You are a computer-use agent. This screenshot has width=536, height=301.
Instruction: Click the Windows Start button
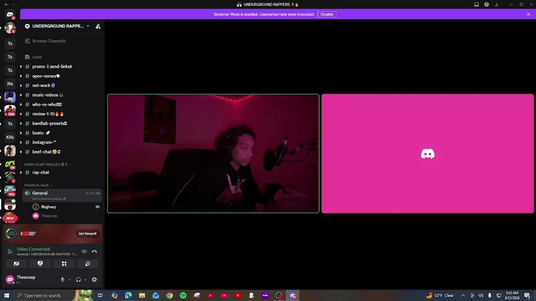click(6, 296)
